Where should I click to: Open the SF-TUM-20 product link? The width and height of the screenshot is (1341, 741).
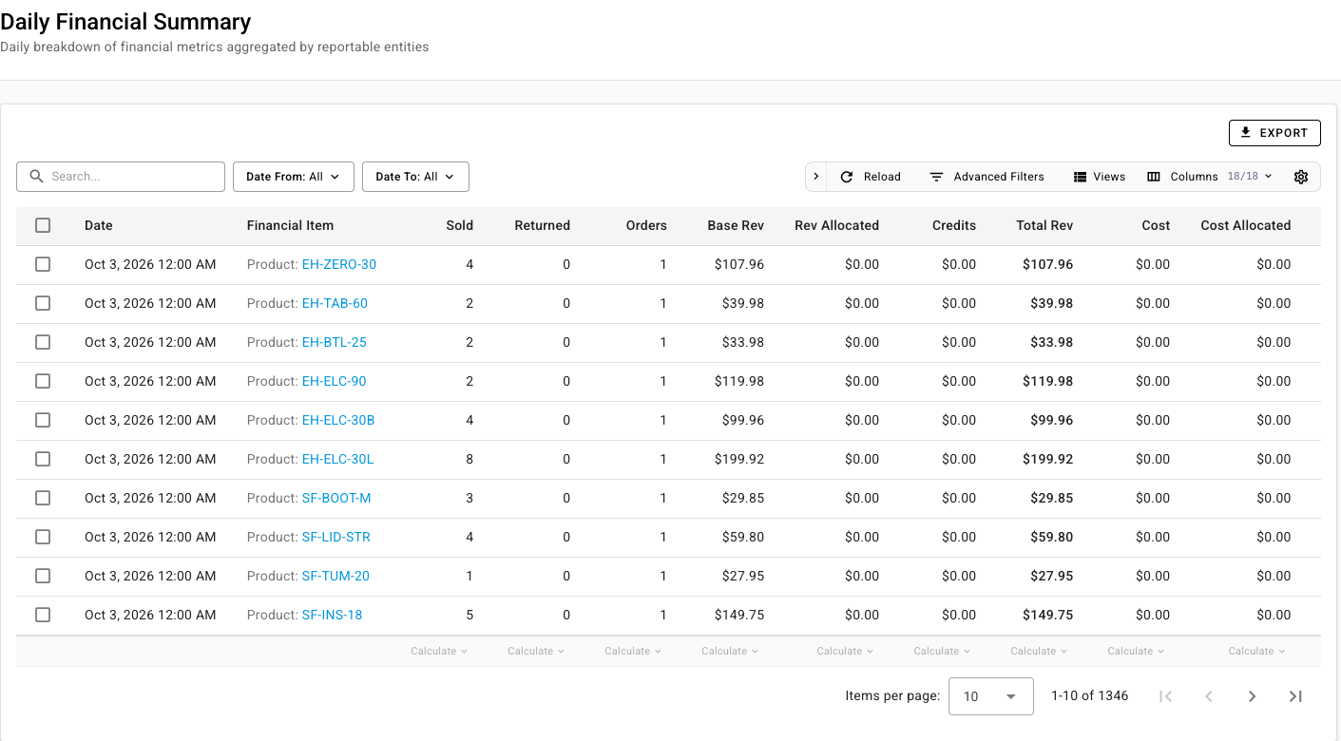coord(335,576)
